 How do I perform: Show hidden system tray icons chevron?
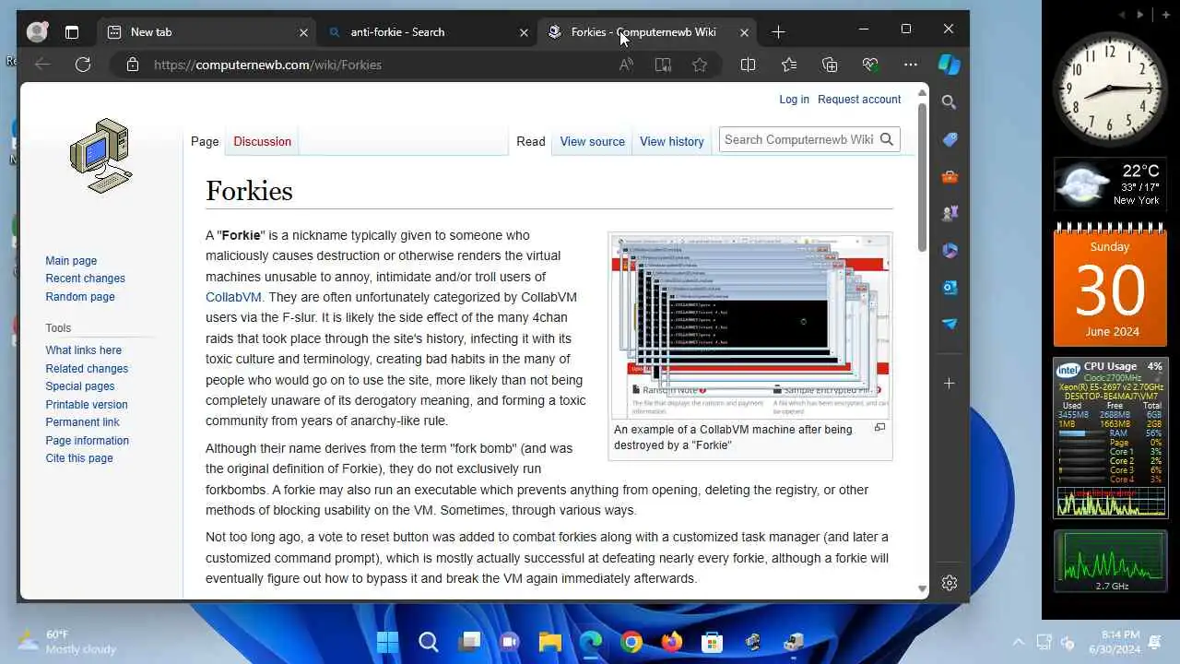(1019, 642)
